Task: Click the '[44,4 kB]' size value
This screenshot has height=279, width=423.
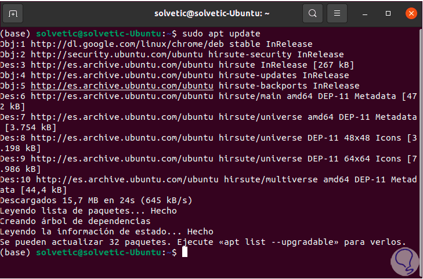Action: [44, 190]
